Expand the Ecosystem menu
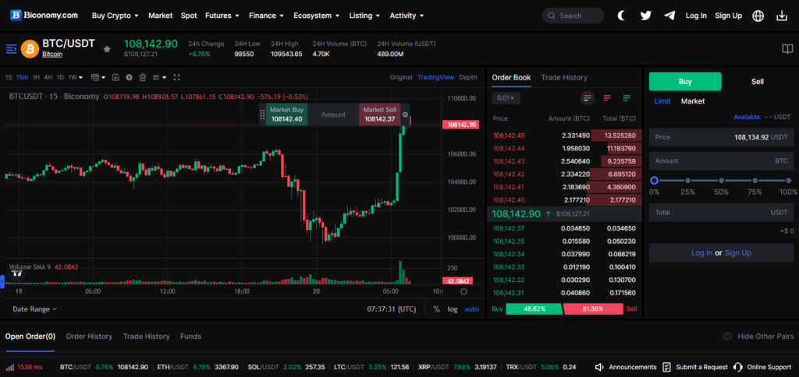The width and height of the screenshot is (799, 377). pyautogui.click(x=317, y=16)
